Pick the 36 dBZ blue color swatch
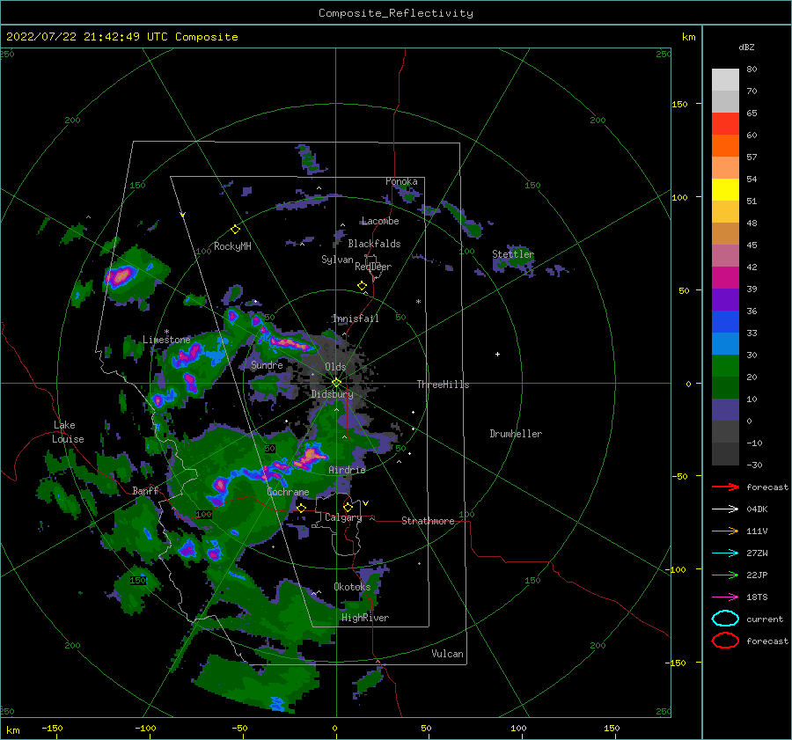The height and width of the screenshot is (740, 792). click(x=725, y=321)
